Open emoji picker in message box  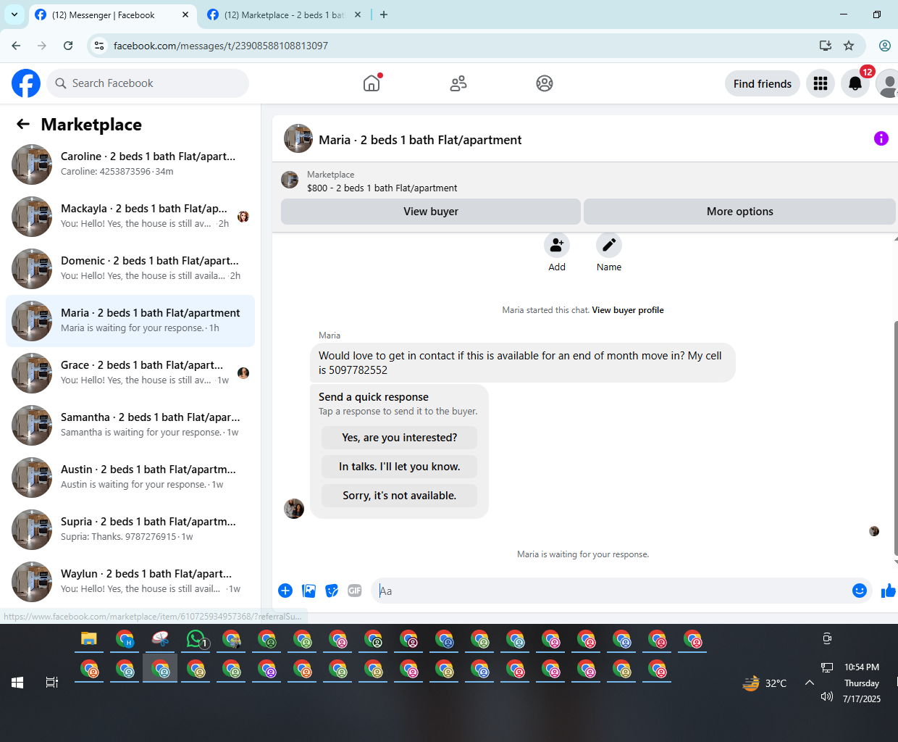860,591
